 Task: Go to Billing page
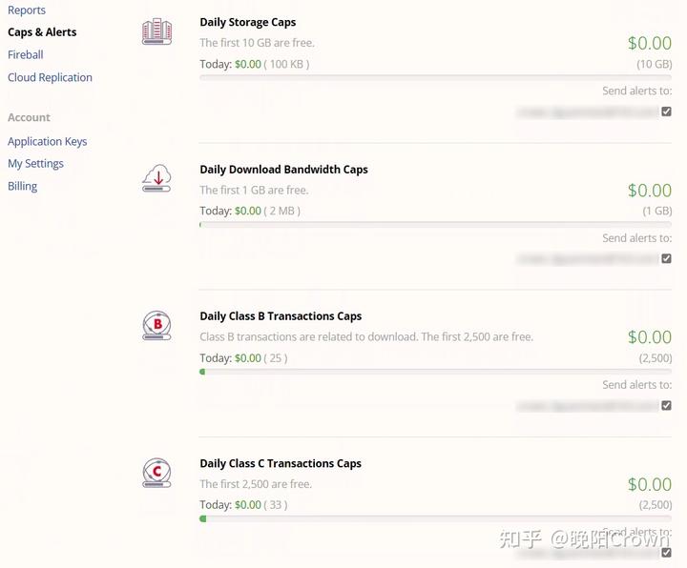pyautogui.click(x=22, y=187)
